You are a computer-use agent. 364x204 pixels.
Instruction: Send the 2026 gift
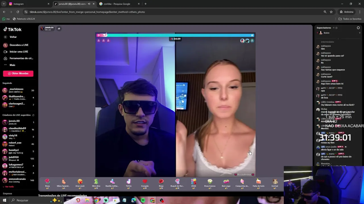click(x=194, y=183)
